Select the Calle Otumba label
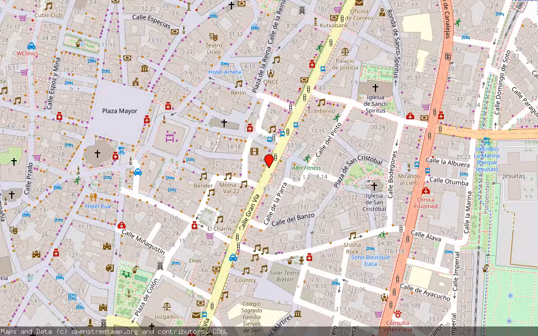The height and width of the screenshot is (336, 538). (x=449, y=181)
